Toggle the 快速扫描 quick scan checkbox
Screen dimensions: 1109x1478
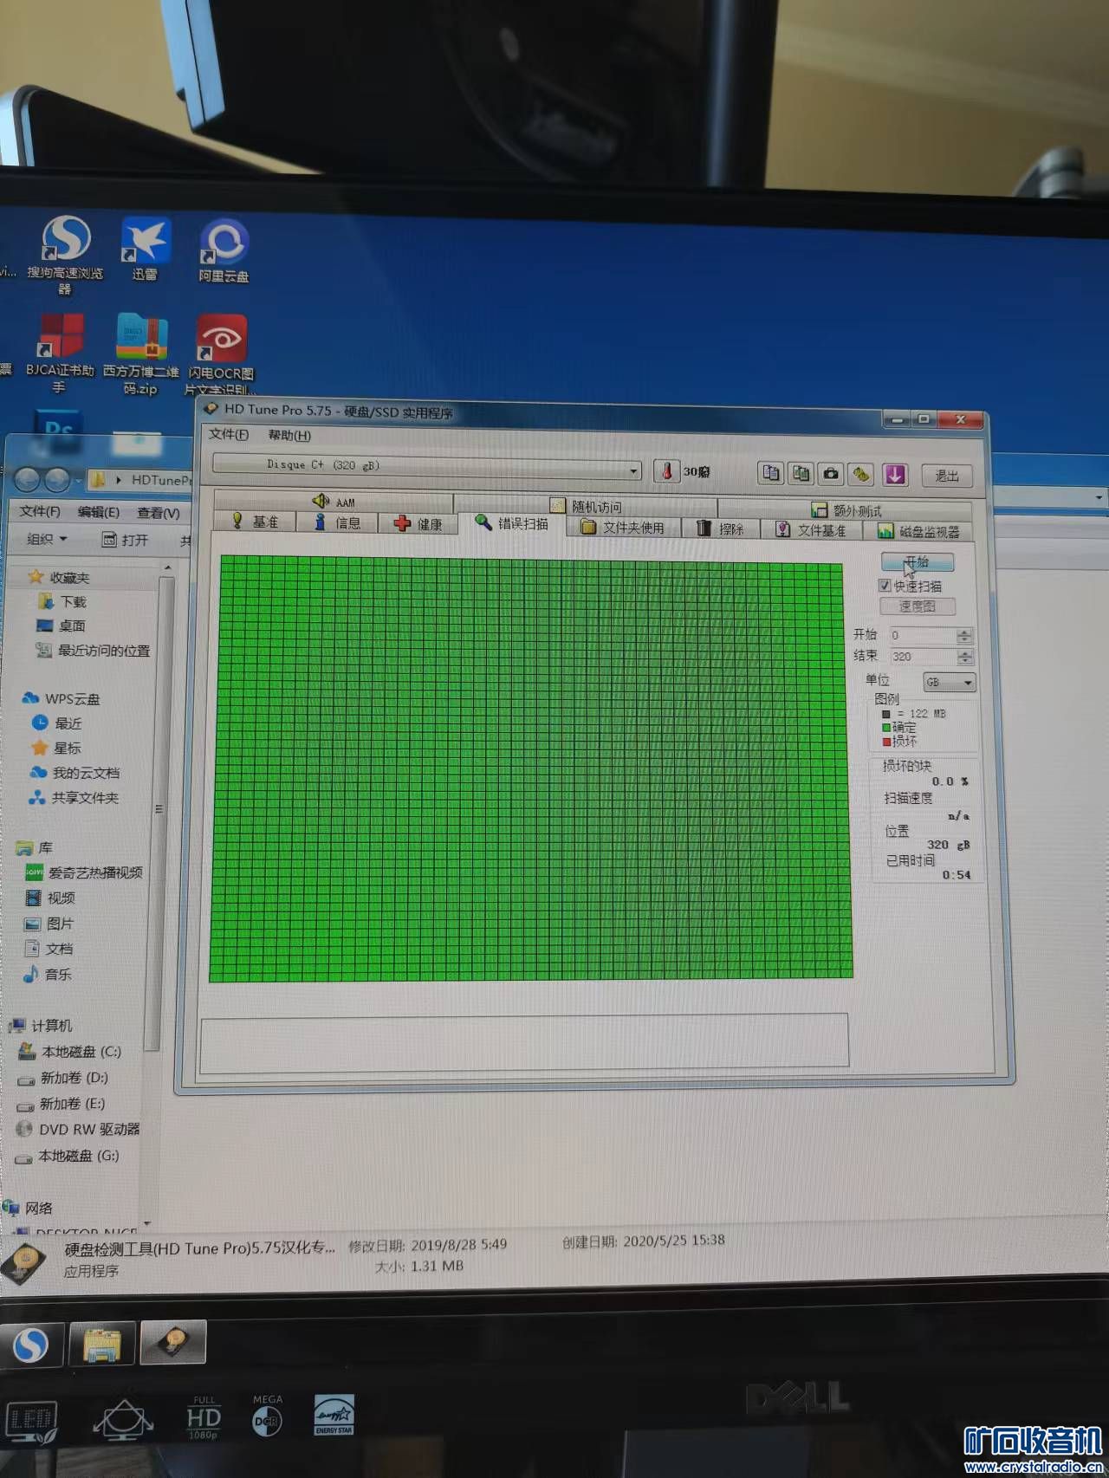click(885, 586)
